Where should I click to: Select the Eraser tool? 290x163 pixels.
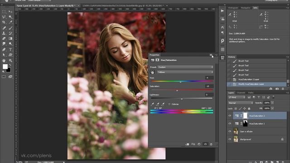(x=4, y=38)
